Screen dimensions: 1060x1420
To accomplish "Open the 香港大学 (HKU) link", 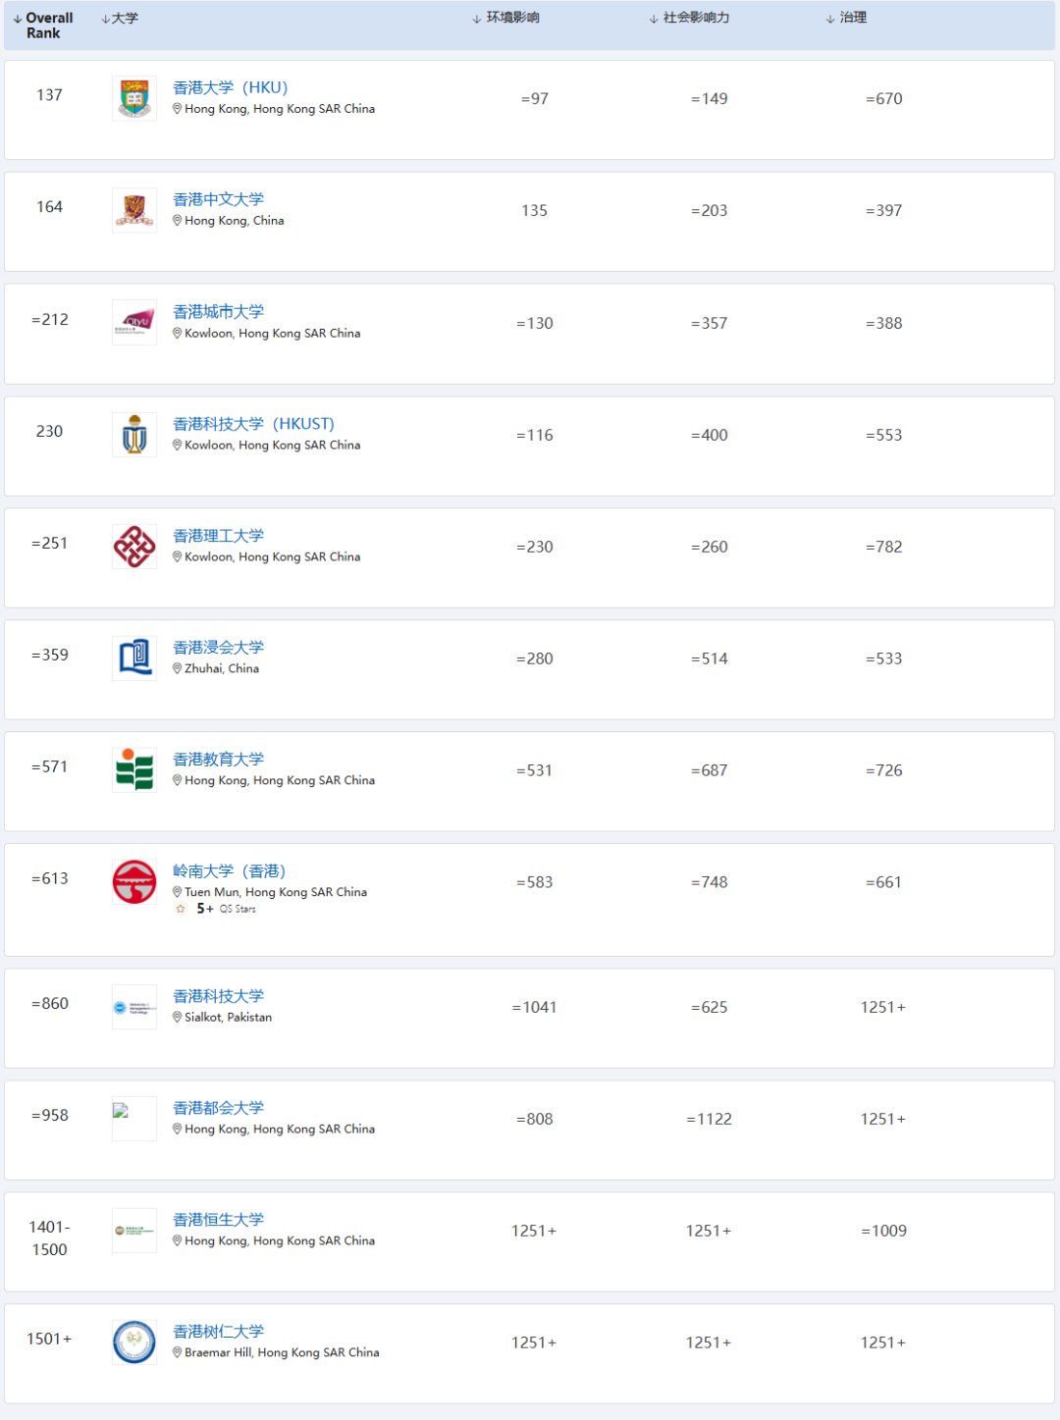I will pos(231,88).
